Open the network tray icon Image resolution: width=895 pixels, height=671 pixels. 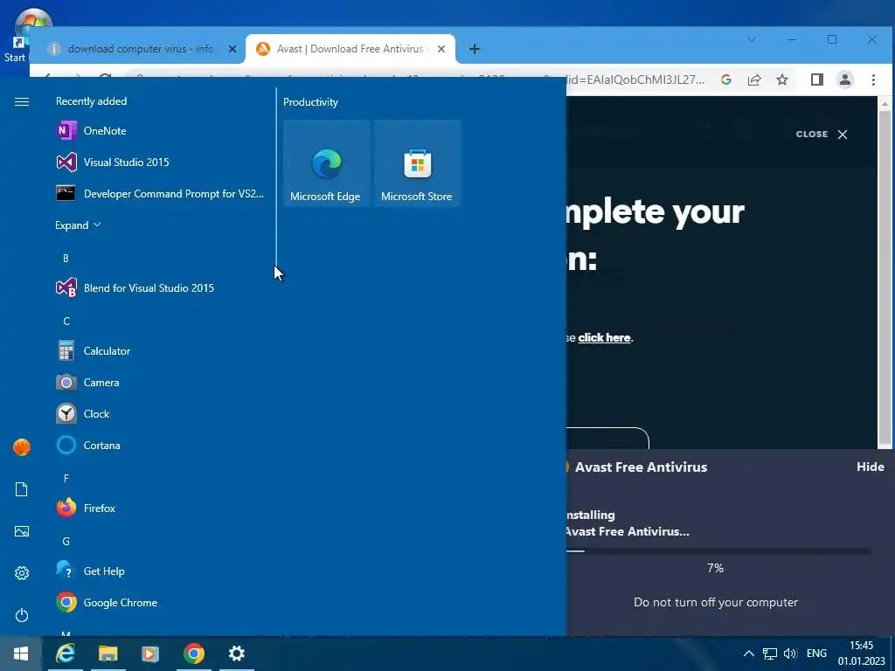click(x=769, y=654)
